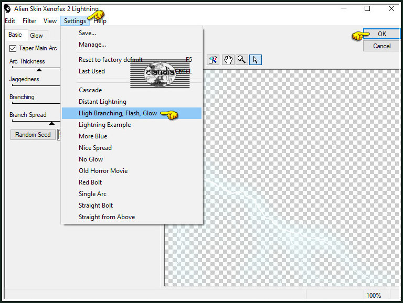Screen dimensions: 403x303
Task: Choose Manage... from the Settings menu
Action: tap(132, 45)
